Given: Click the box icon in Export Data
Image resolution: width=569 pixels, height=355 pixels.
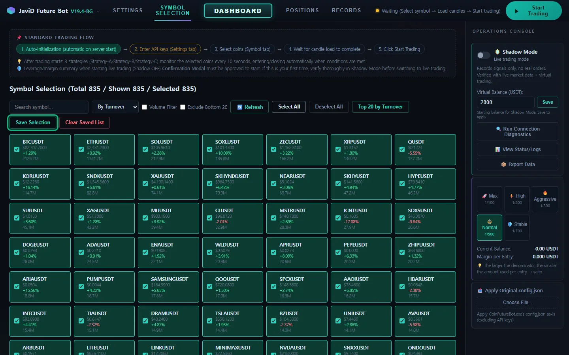Looking at the screenshot, I should 503,164.
